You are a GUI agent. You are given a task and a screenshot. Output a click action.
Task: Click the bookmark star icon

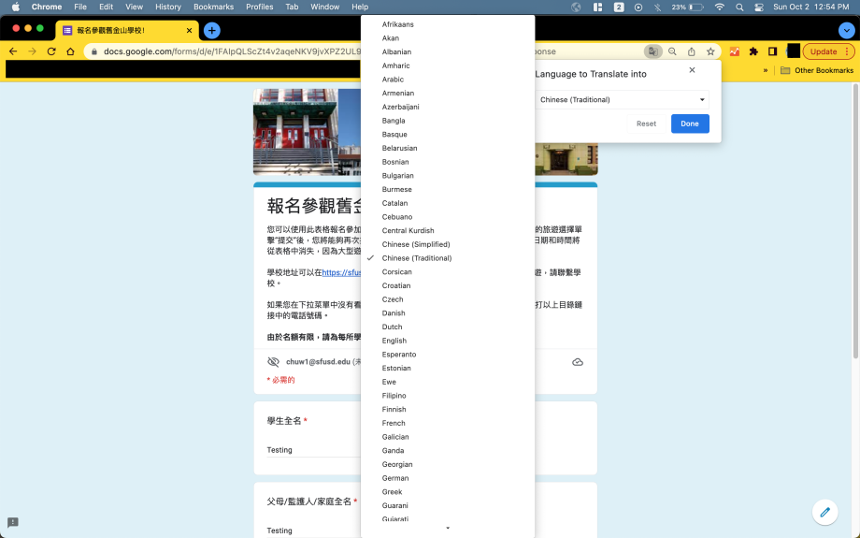(710, 51)
